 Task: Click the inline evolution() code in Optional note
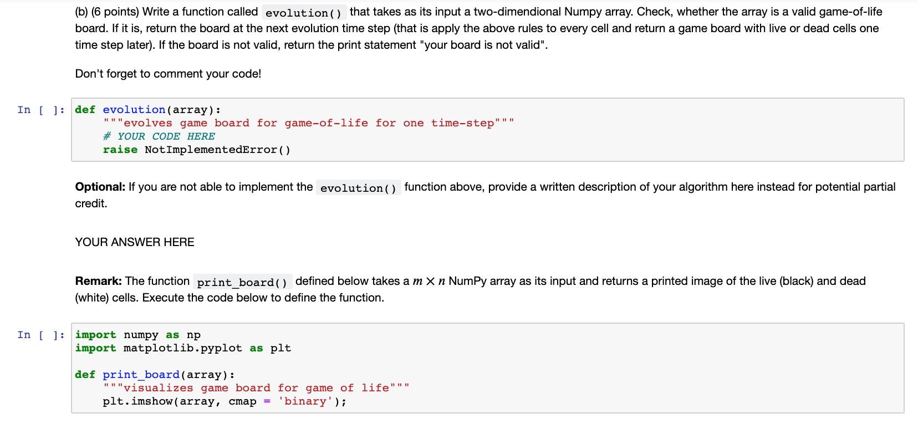[x=359, y=188]
